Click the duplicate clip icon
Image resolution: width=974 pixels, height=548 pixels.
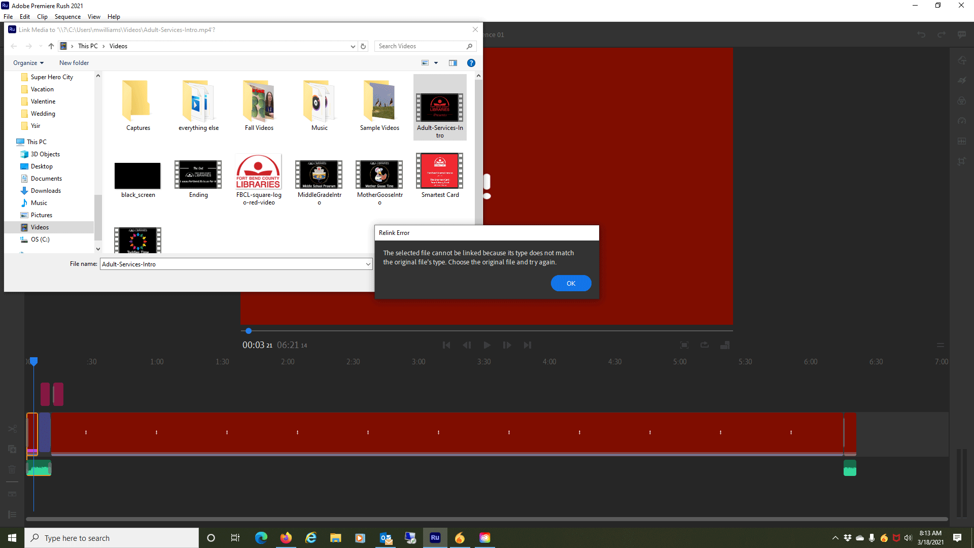[12, 449]
